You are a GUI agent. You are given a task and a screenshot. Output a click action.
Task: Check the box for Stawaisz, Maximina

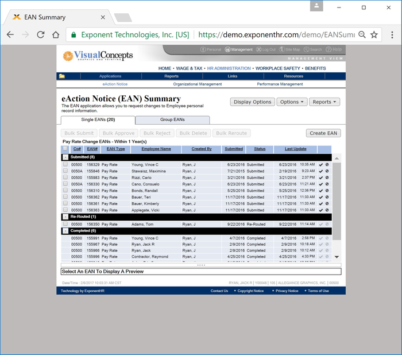(65, 171)
